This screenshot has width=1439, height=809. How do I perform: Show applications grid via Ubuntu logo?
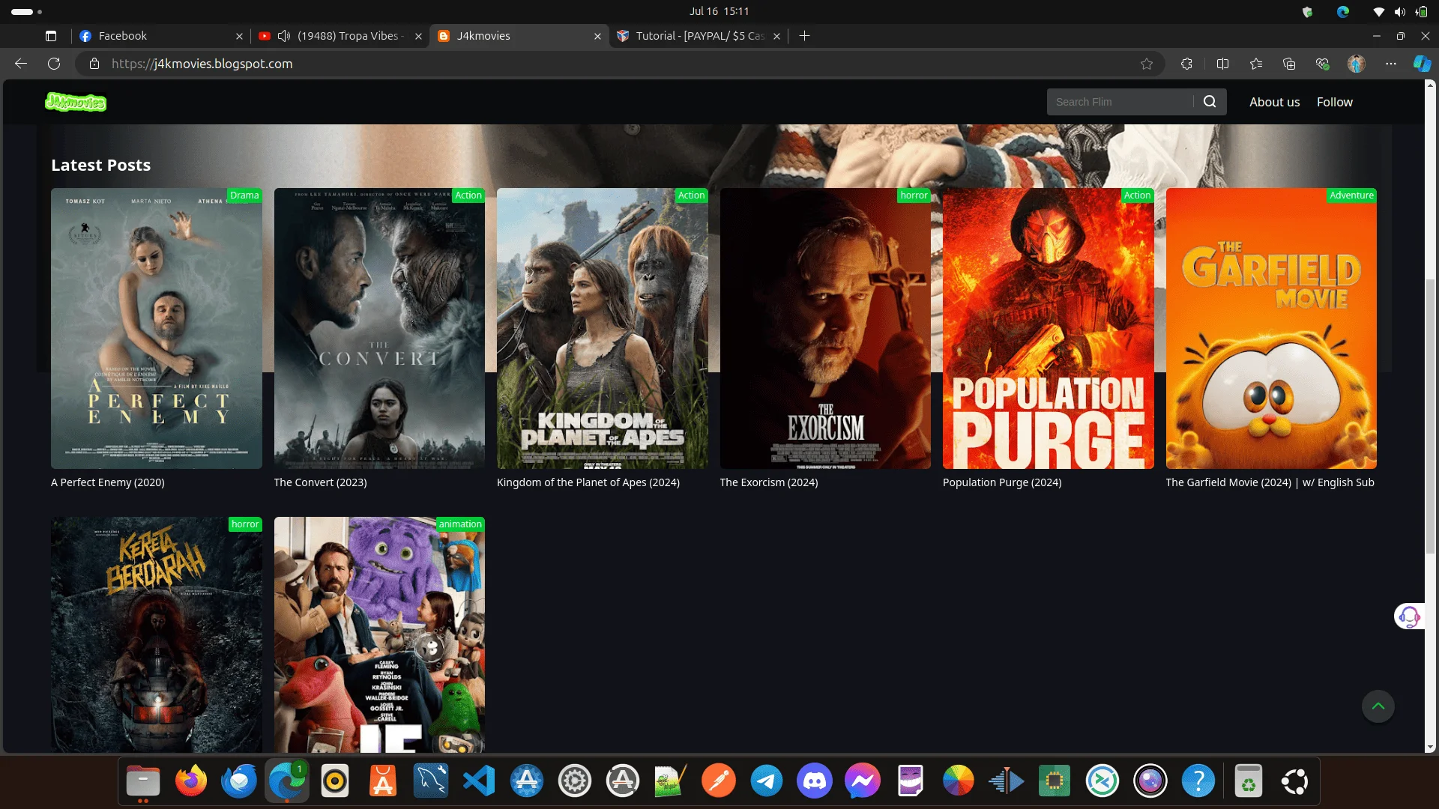point(1295,781)
